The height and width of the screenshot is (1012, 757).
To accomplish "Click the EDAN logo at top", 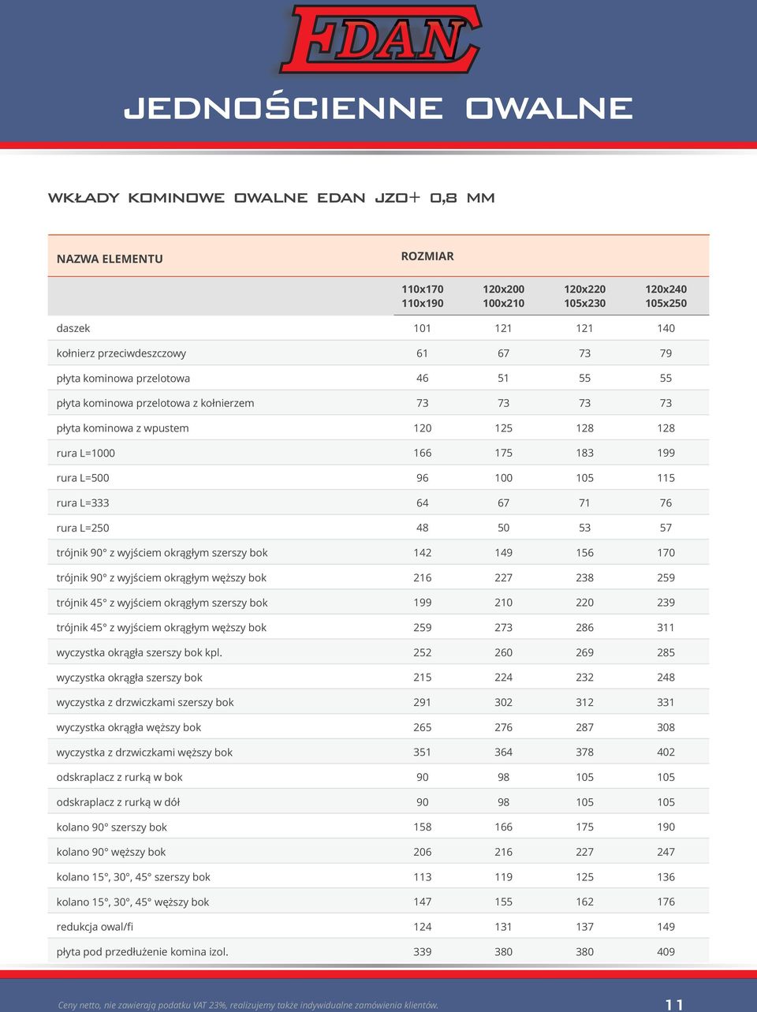I will click(379, 40).
